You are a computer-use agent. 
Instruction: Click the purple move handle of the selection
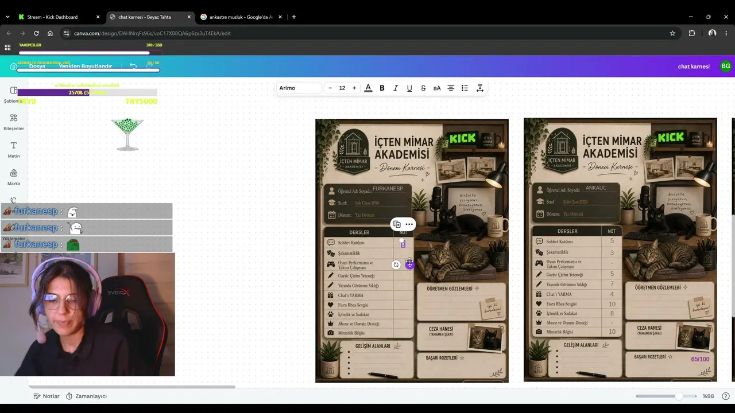[x=409, y=264]
